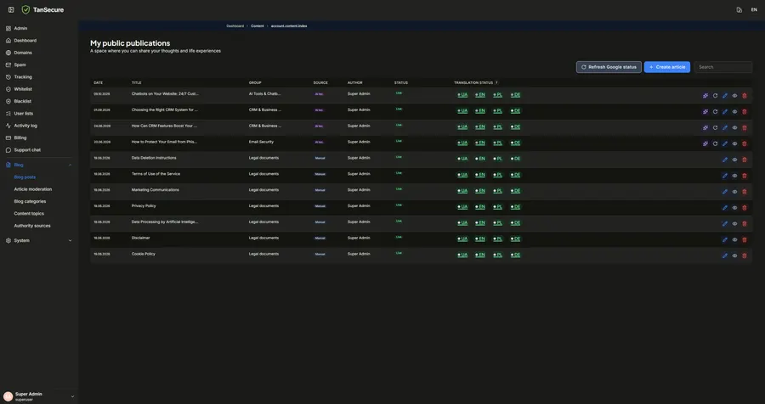Preview the Marketing Communications article

click(x=734, y=192)
